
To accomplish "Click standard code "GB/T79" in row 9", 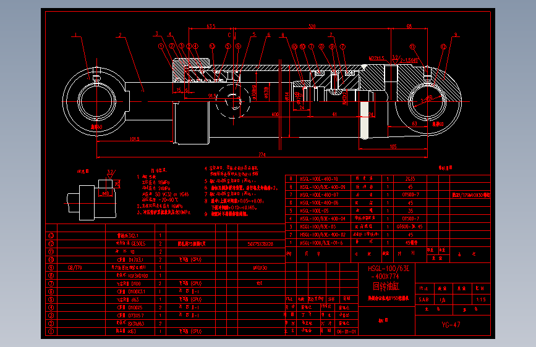I will [x=75, y=268].
